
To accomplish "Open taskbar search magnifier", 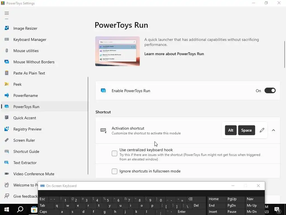I will [x=20, y=209].
